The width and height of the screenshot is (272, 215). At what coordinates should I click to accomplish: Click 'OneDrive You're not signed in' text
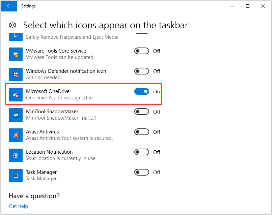click(59, 98)
